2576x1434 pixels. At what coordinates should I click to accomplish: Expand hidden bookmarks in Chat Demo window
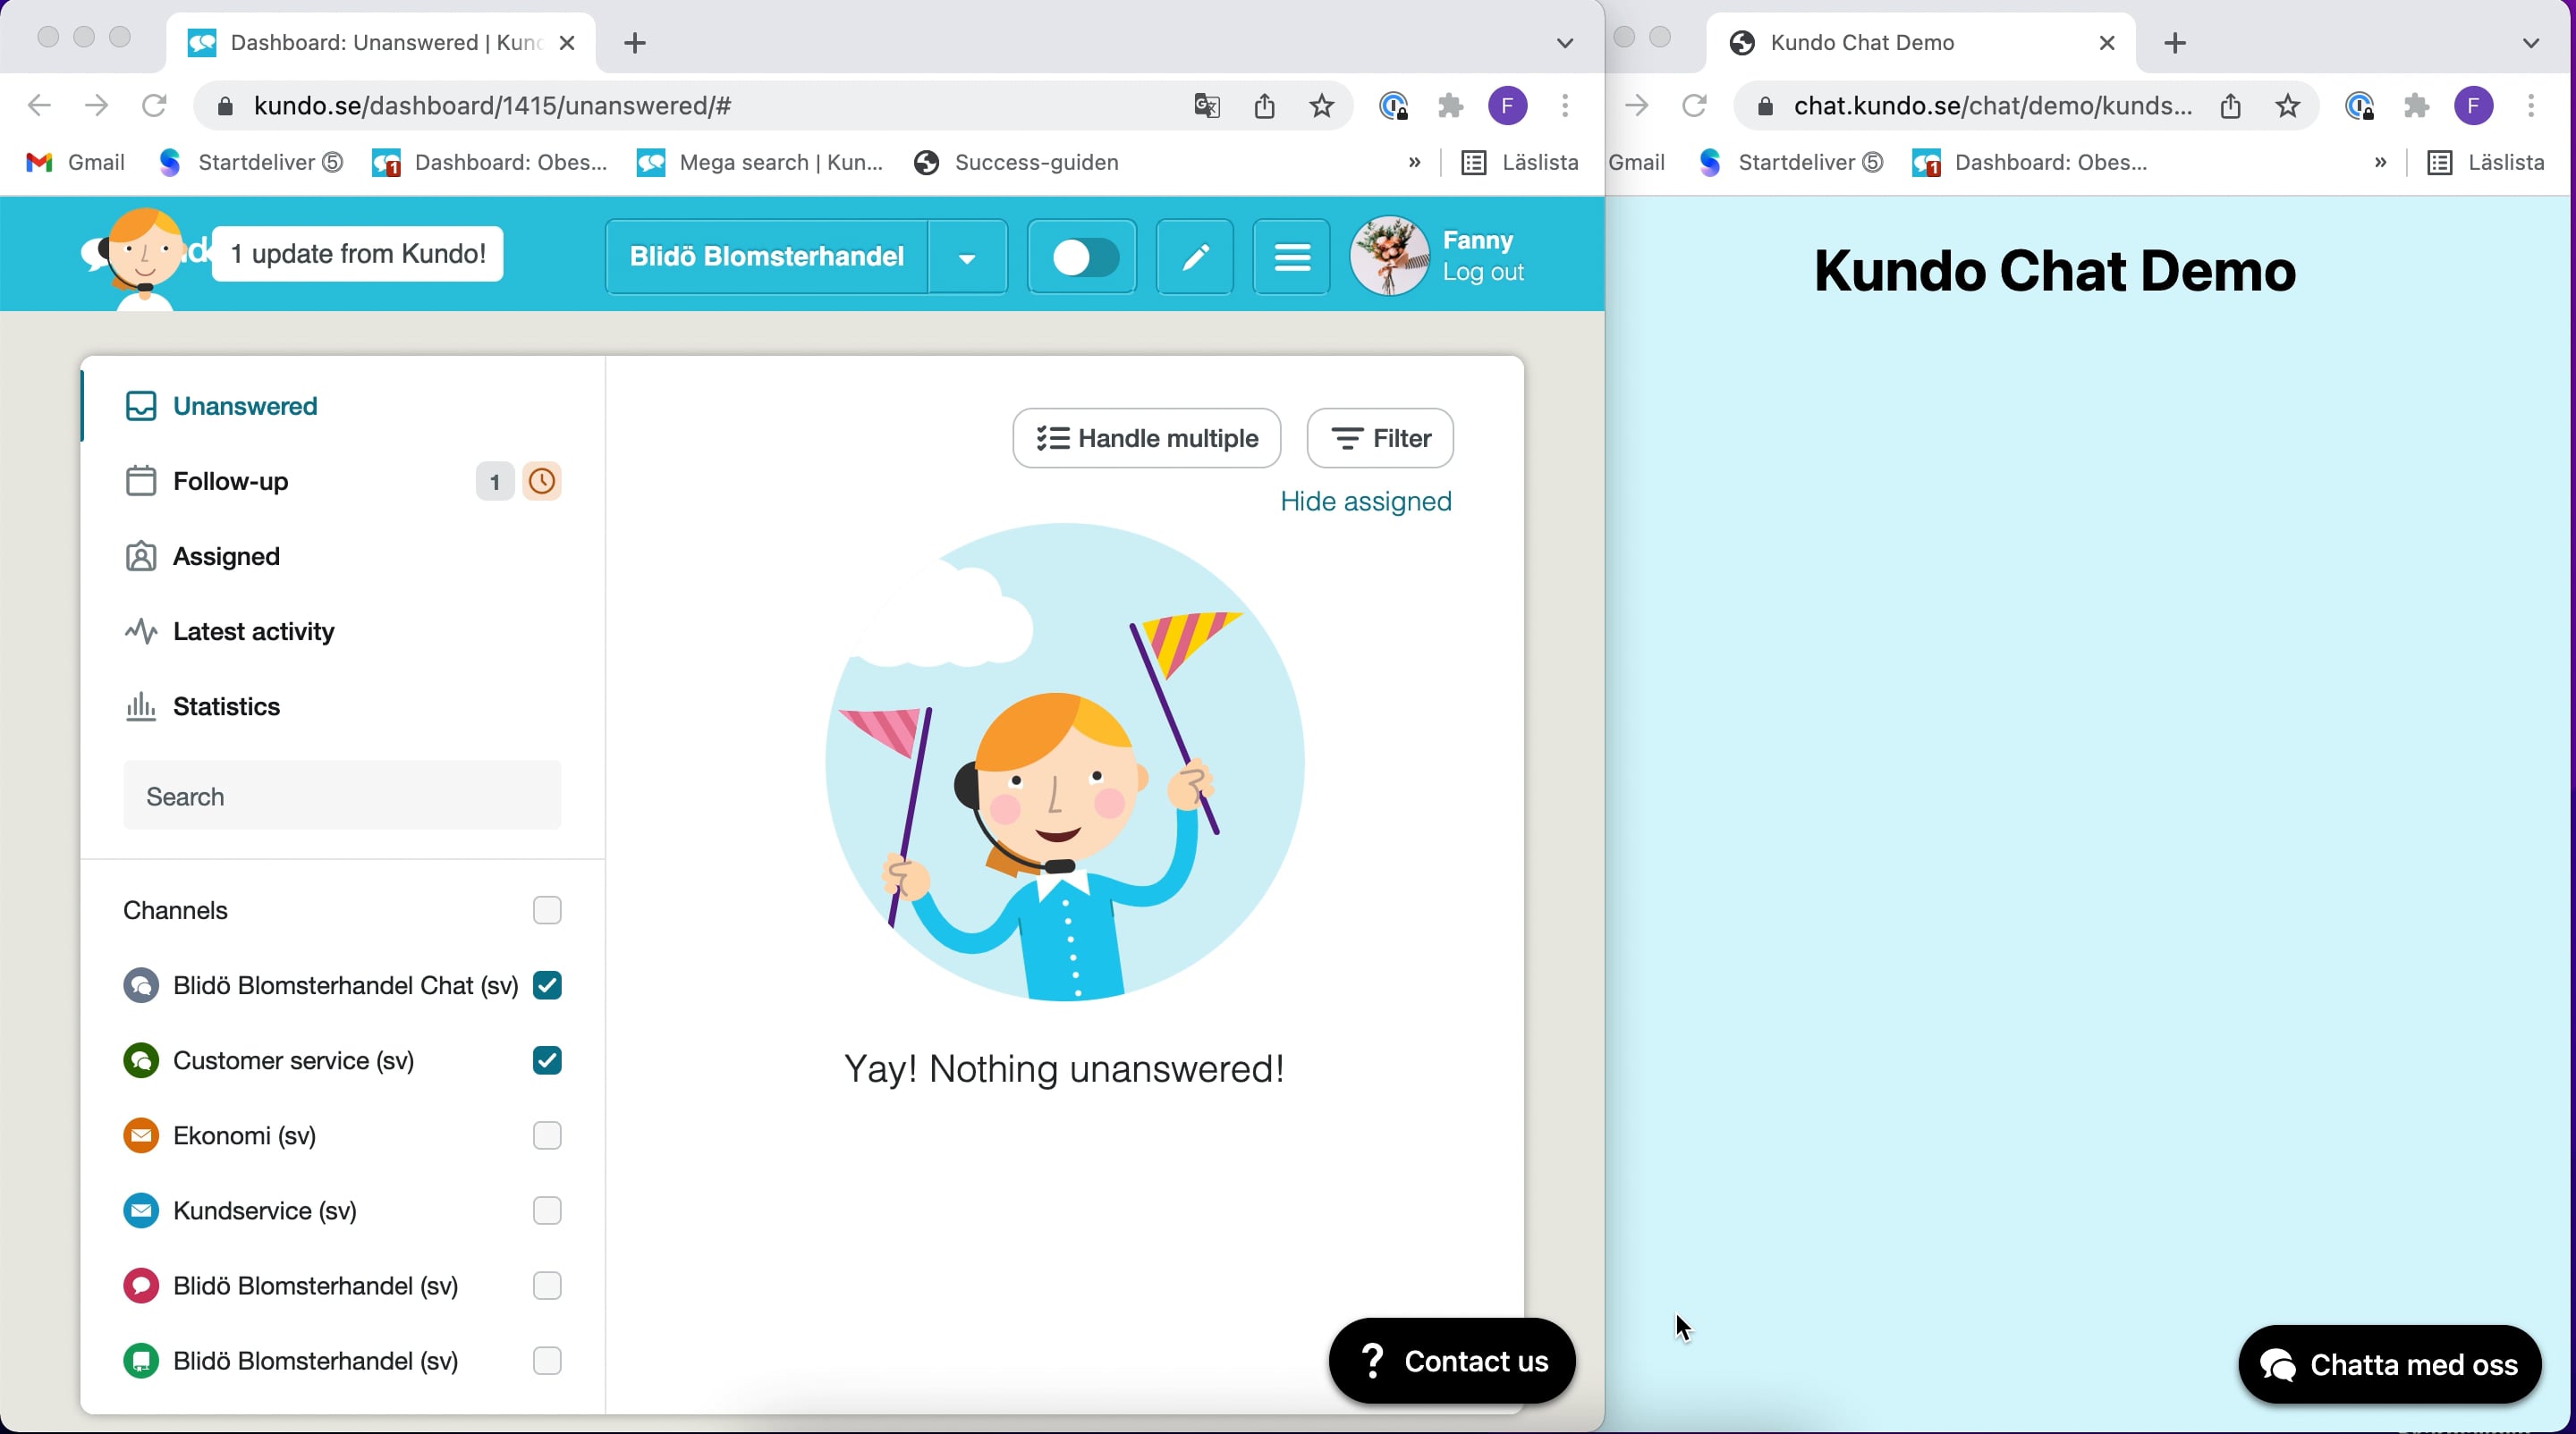[2380, 162]
